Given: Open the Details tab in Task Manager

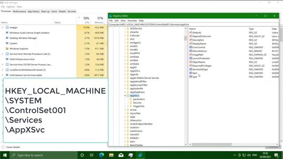Looking at the screenshot, I should click(62, 11).
